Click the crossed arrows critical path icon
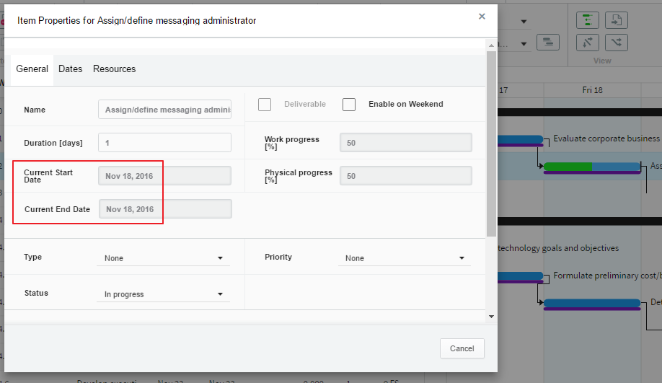662x383 pixels. tap(587, 43)
